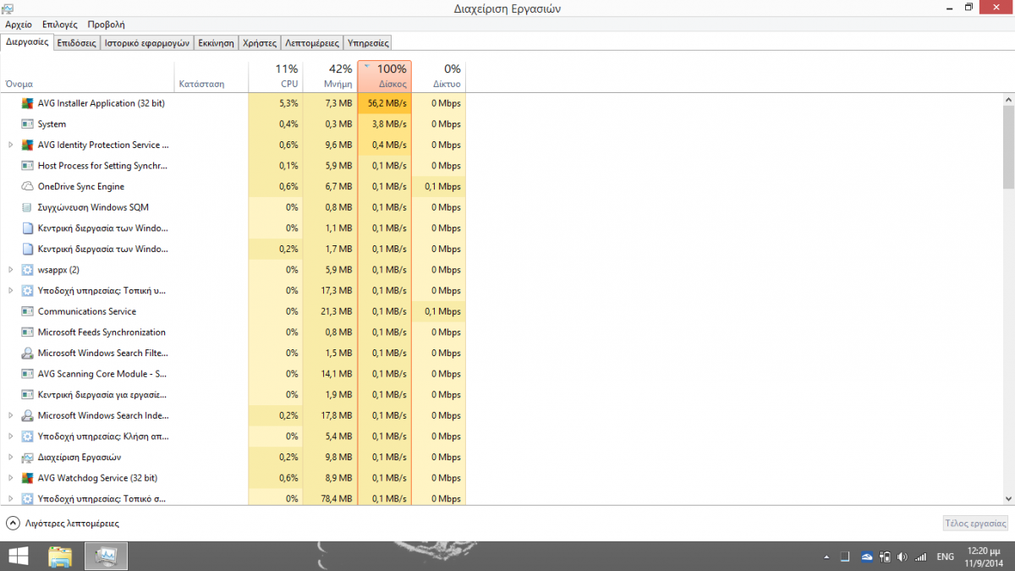Open the Αρχείο menu
1015x571 pixels.
[19, 25]
